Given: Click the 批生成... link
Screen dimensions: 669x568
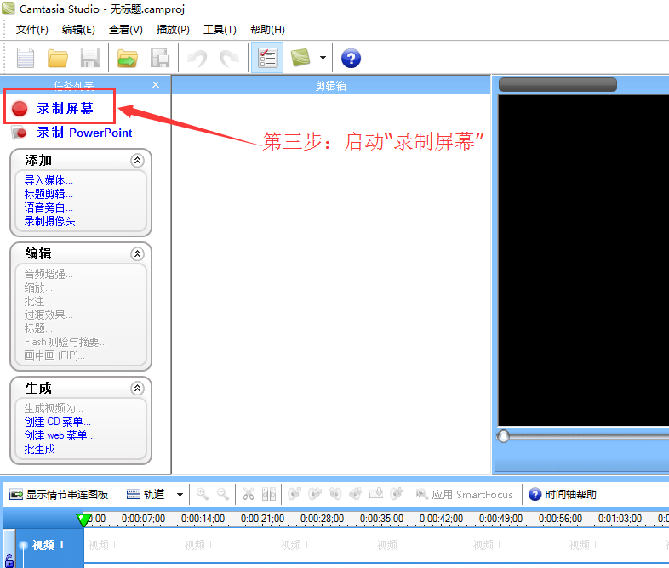Looking at the screenshot, I should point(43,449).
